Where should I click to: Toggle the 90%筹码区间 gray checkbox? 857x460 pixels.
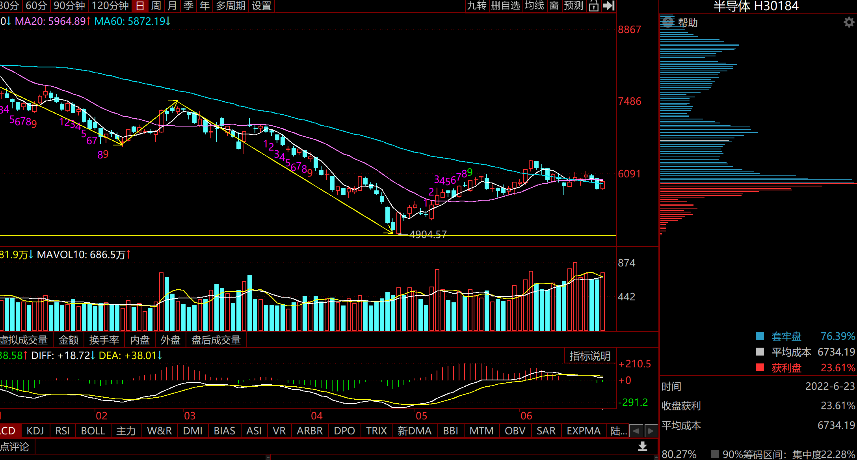pos(715,454)
